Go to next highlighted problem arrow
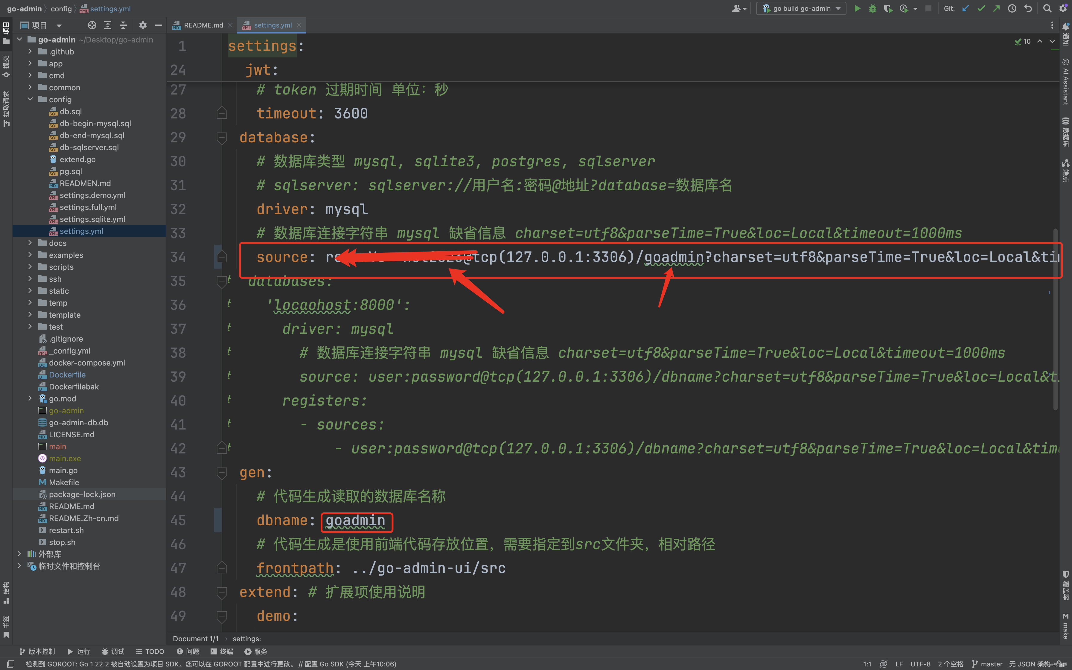The width and height of the screenshot is (1072, 670). coord(1052,41)
